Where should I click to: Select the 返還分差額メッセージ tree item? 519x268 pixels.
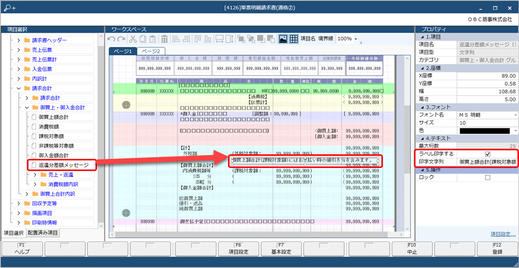(61, 165)
